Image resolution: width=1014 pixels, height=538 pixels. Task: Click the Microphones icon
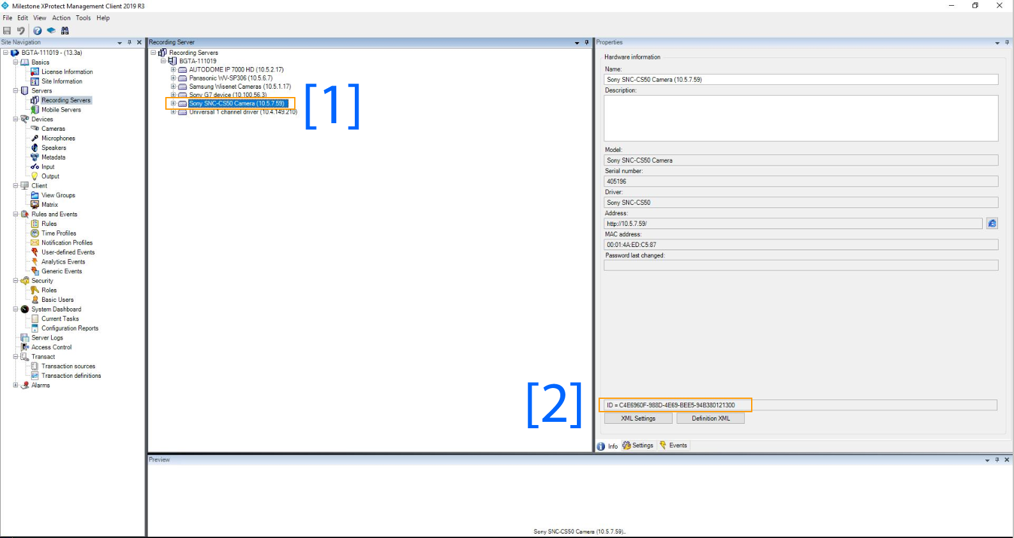(x=35, y=138)
